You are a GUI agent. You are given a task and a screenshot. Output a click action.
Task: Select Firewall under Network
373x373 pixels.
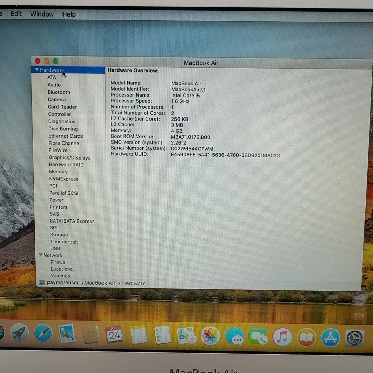59,262
